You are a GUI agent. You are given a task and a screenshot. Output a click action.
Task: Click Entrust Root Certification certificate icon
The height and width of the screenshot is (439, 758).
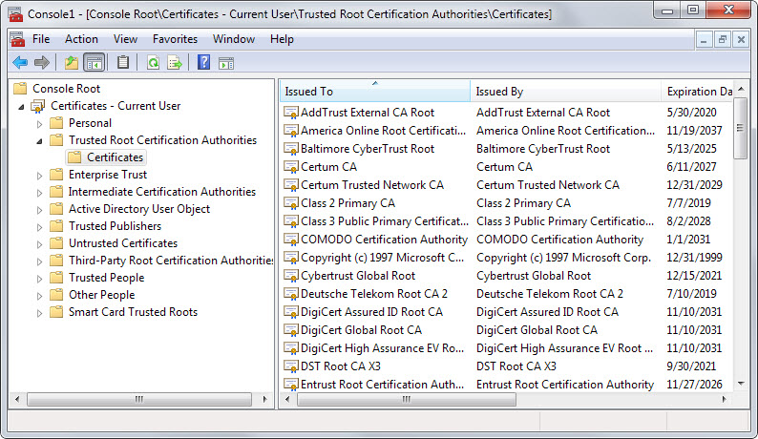[x=291, y=385]
